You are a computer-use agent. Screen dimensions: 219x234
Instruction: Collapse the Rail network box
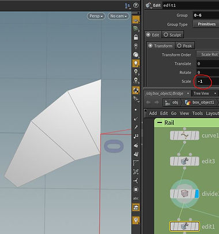coord(160,122)
